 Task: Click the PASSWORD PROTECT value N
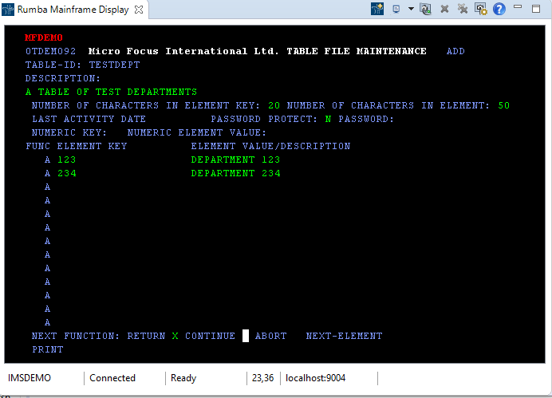tap(327, 119)
